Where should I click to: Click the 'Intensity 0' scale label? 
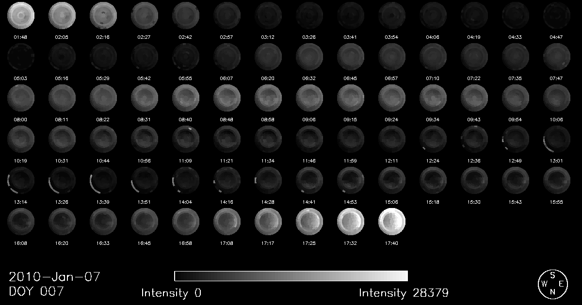tap(171, 293)
